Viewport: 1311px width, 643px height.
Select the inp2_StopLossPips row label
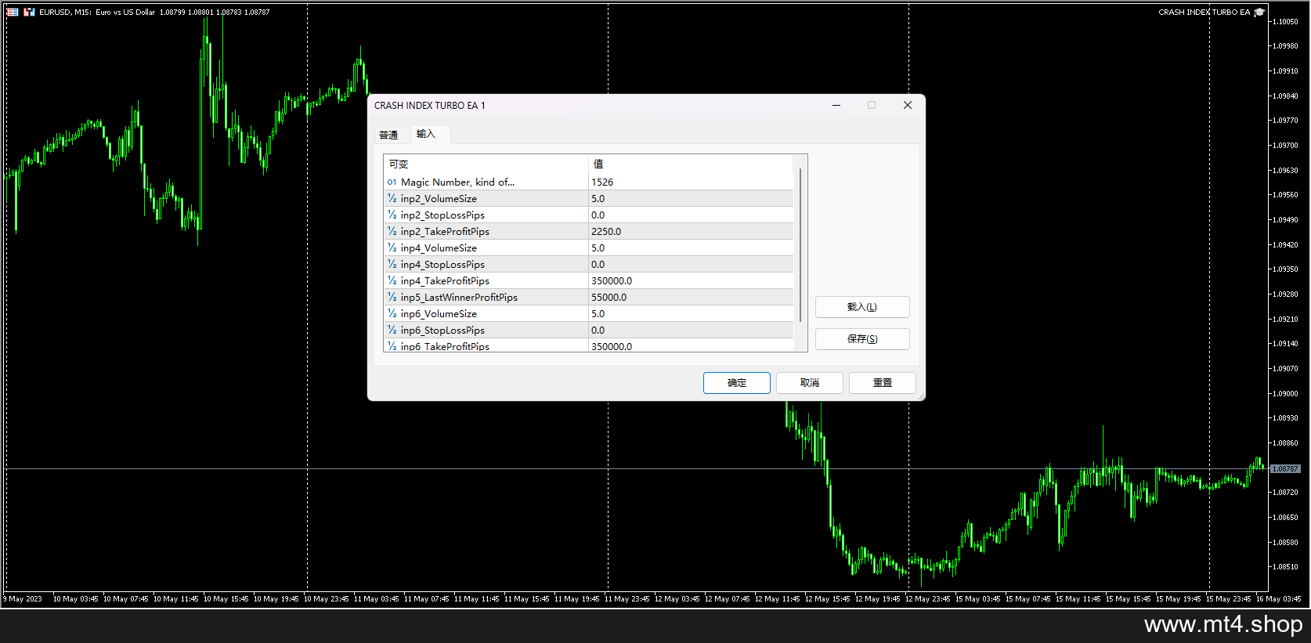442,215
